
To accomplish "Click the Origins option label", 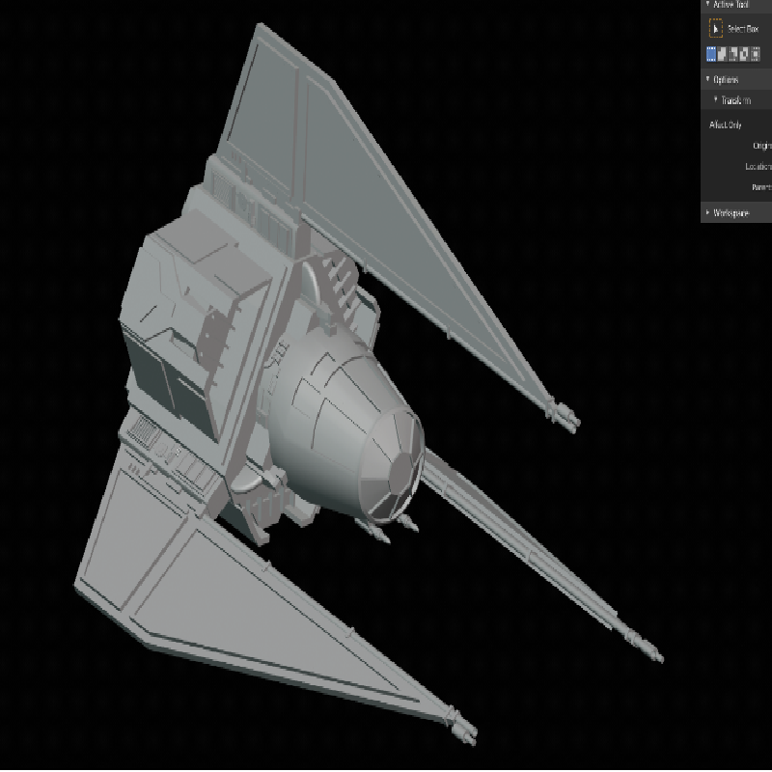I will tap(762, 146).
